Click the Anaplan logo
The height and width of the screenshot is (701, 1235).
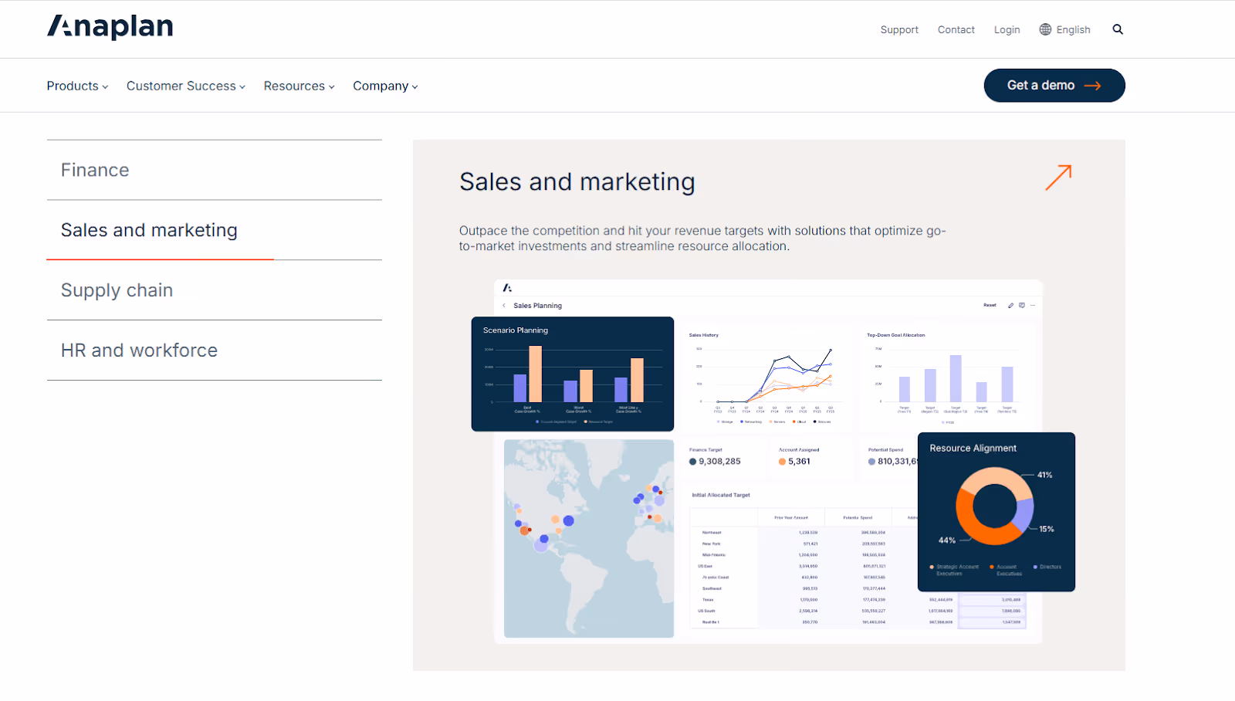pyautogui.click(x=110, y=26)
